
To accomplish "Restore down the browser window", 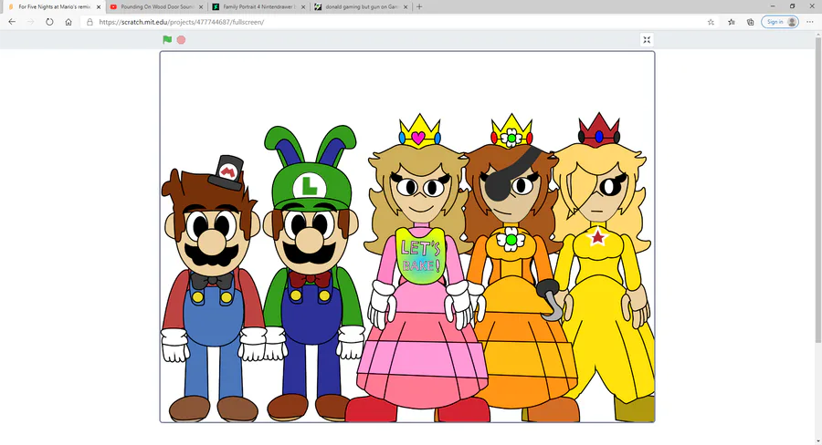I will pos(792,6).
